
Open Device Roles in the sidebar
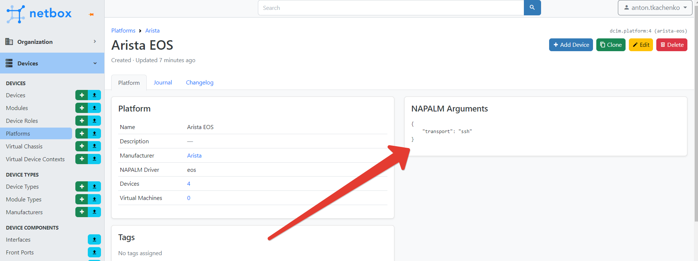pyautogui.click(x=22, y=121)
